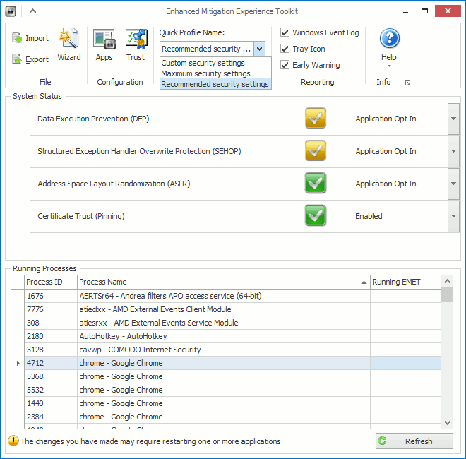Click the process list scrollbar down arrow

point(447,422)
